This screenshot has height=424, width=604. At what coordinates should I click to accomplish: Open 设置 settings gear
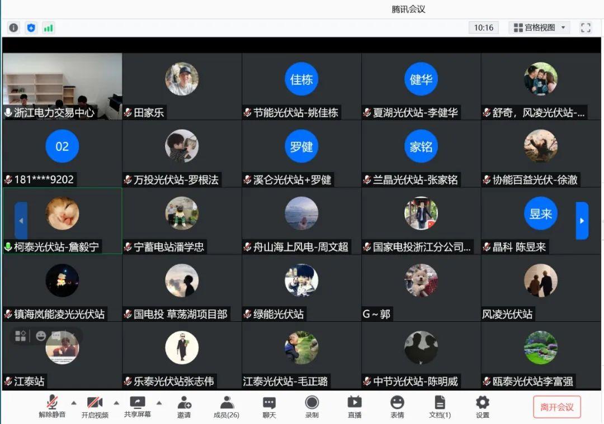482,407
